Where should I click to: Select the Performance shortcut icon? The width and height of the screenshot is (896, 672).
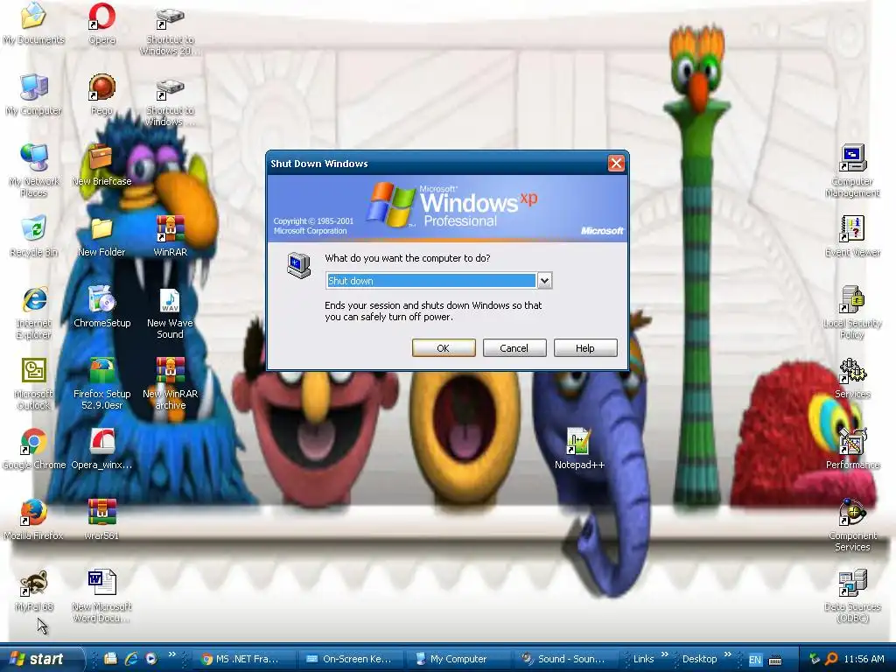(852, 449)
